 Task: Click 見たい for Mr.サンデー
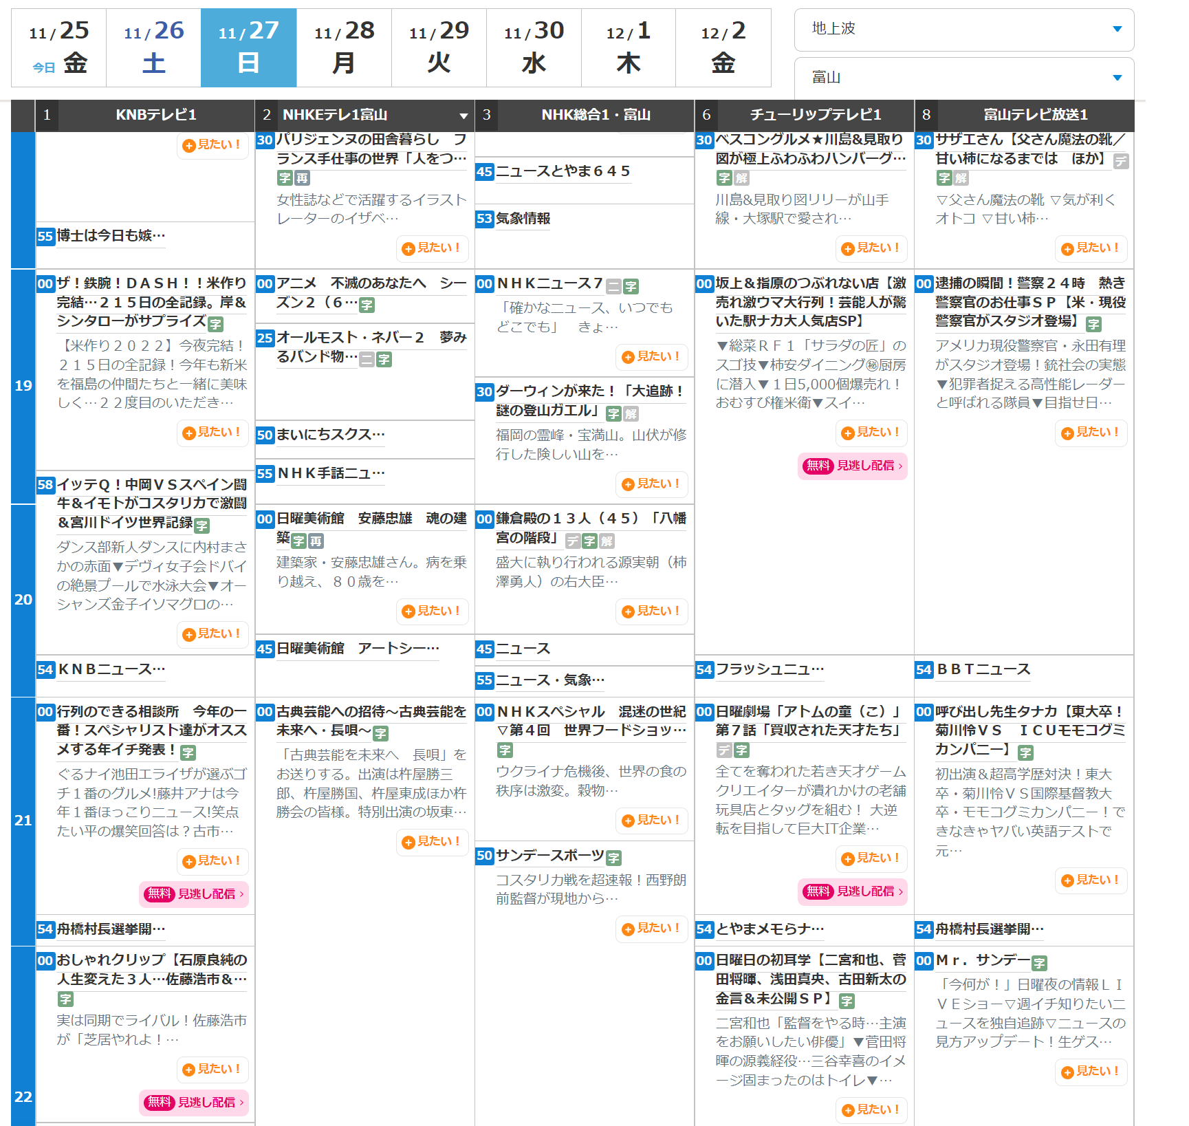pyautogui.click(x=1091, y=1072)
